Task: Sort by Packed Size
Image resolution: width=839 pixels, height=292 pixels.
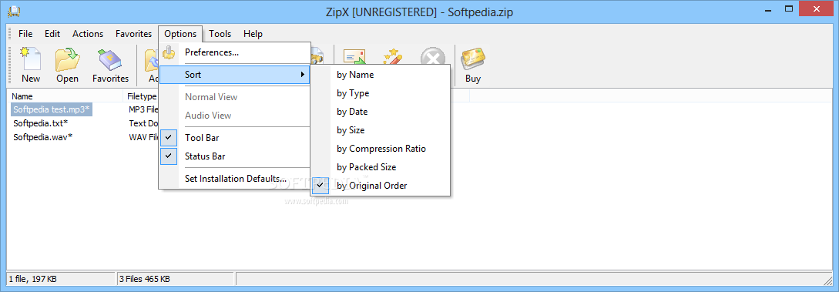Action: click(x=381, y=167)
